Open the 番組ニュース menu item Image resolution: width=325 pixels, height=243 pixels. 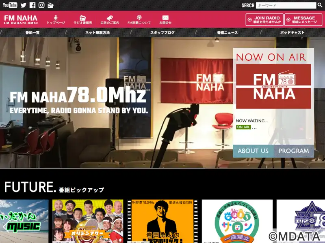227,32
